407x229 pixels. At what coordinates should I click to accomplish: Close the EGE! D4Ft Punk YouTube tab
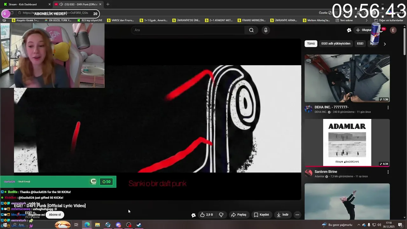(100, 4)
